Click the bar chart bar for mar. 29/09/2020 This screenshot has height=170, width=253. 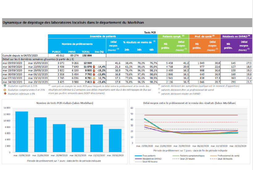tap(59, 138)
